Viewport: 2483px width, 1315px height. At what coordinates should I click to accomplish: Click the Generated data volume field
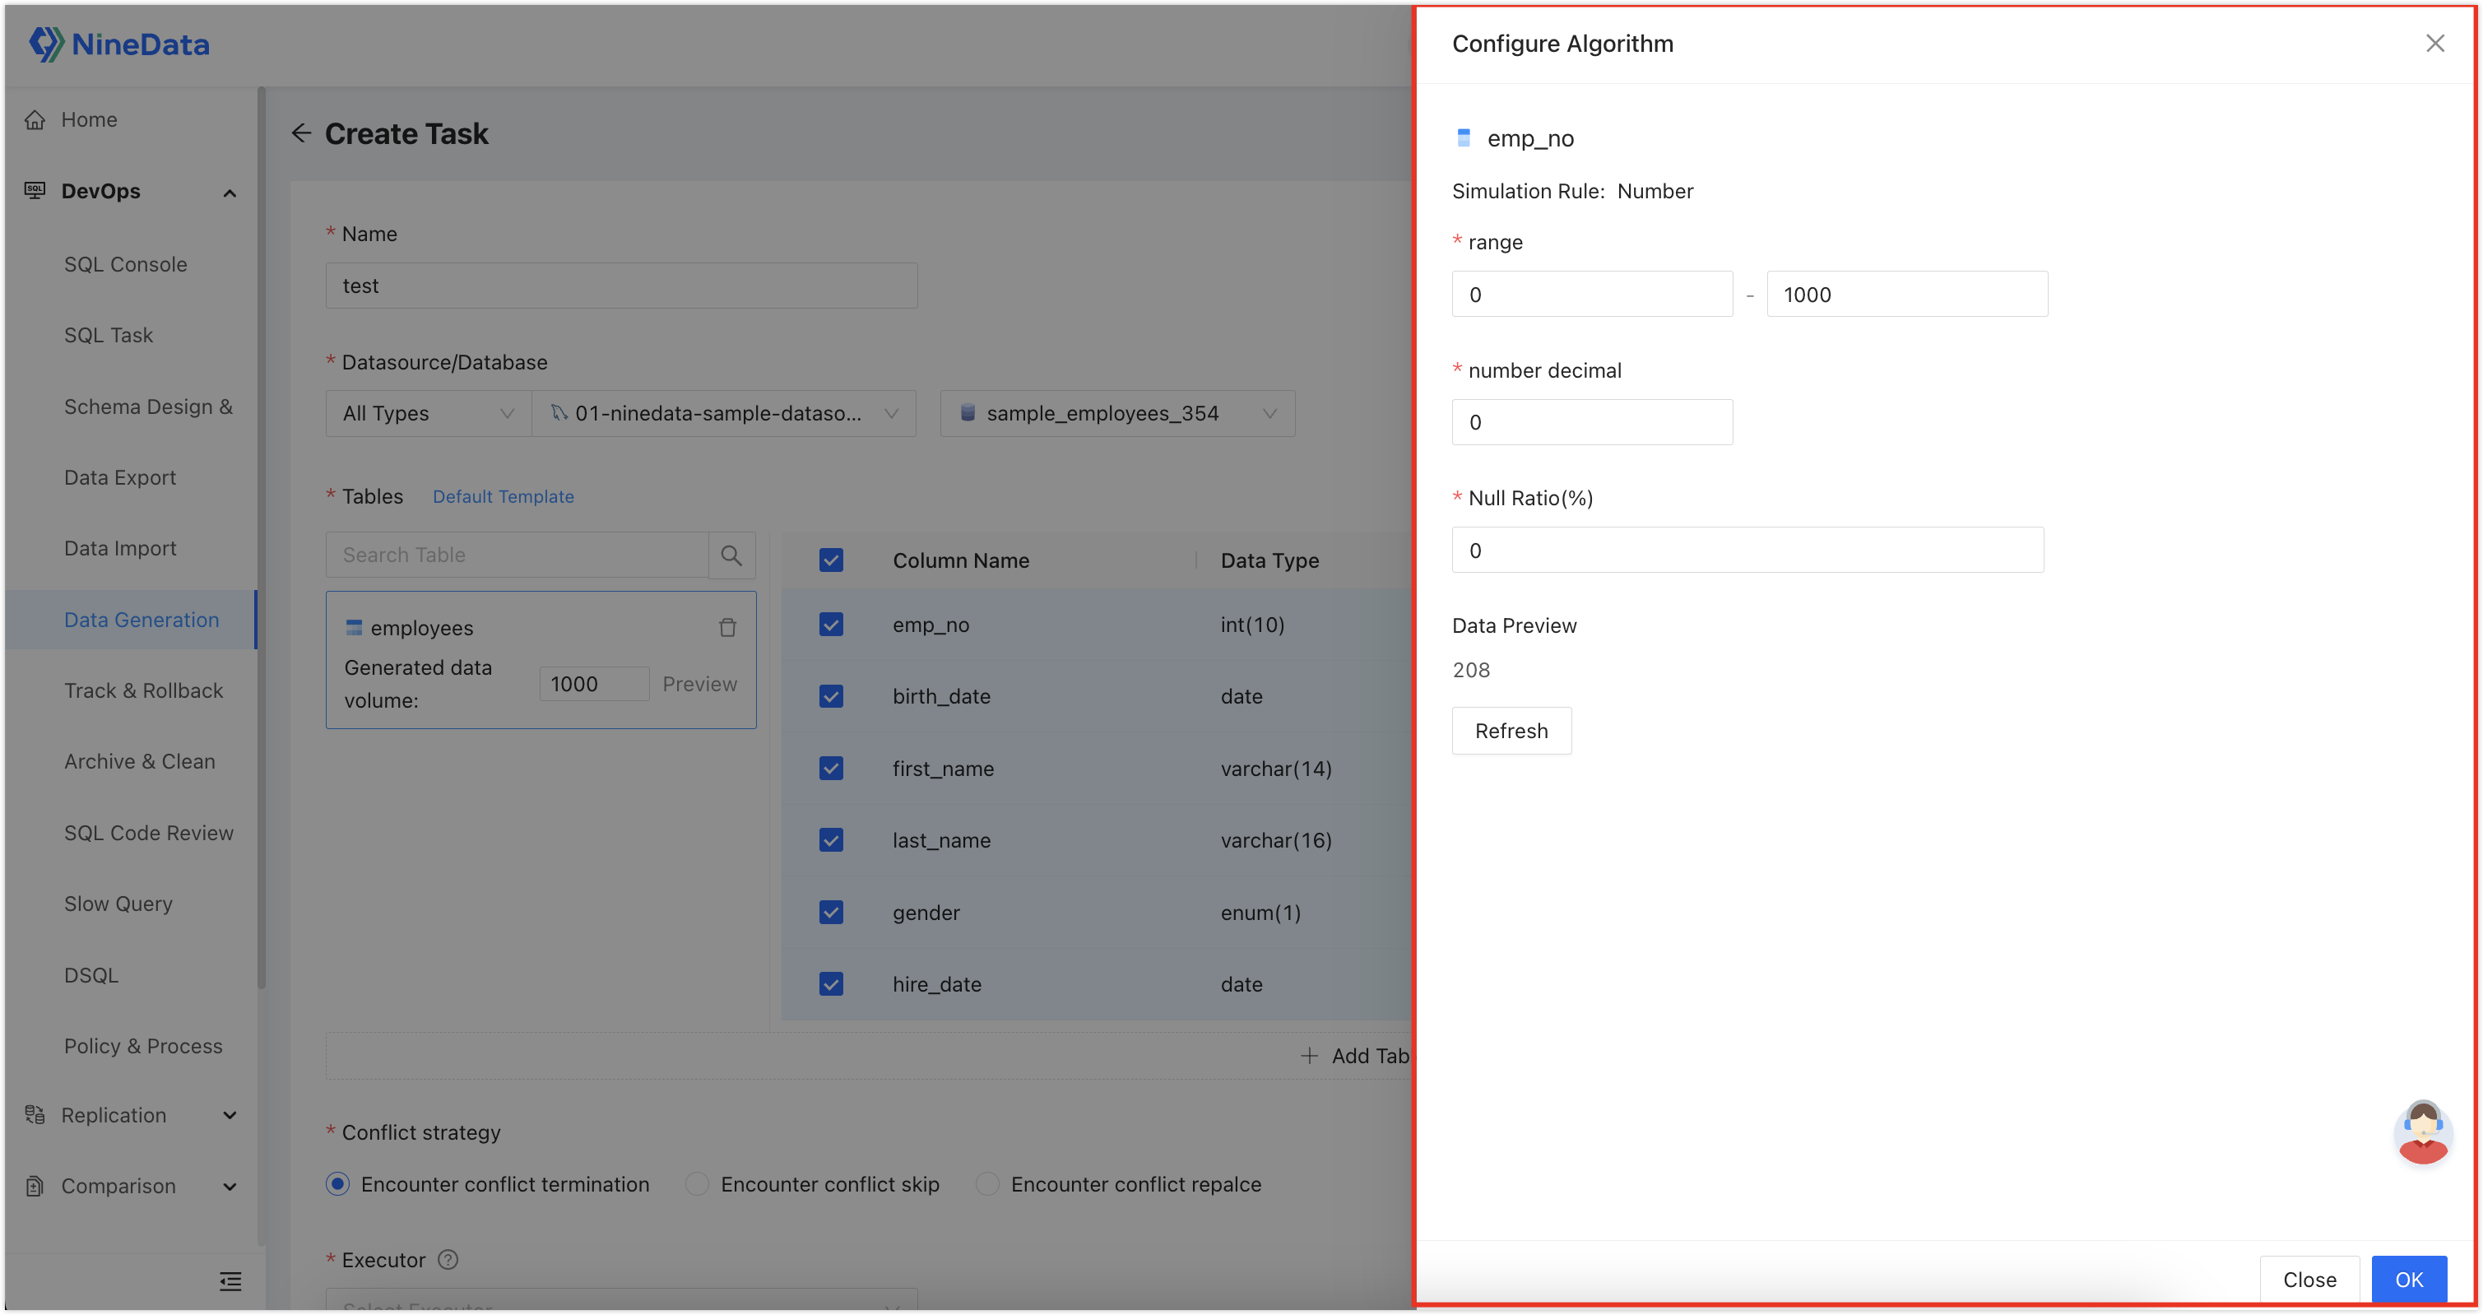point(594,684)
